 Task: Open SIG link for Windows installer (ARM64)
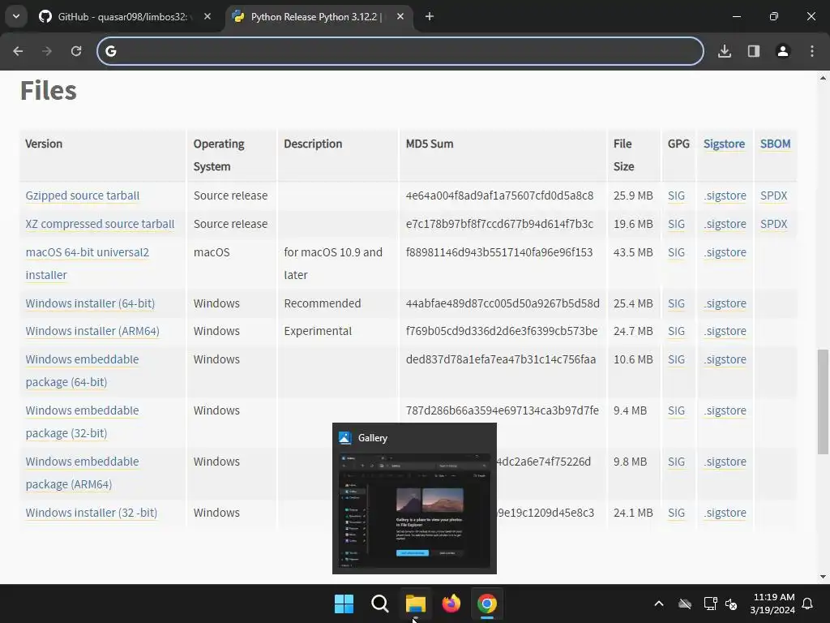point(676,331)
